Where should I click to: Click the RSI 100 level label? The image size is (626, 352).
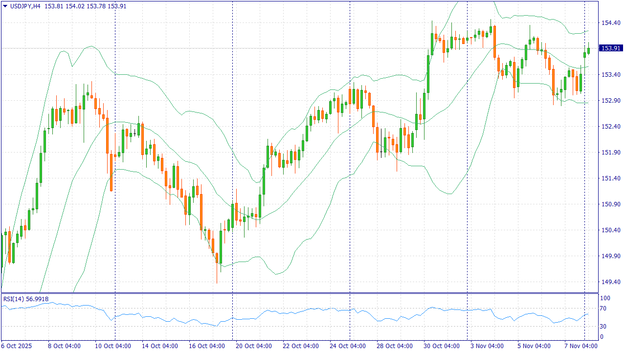point(605,298)
